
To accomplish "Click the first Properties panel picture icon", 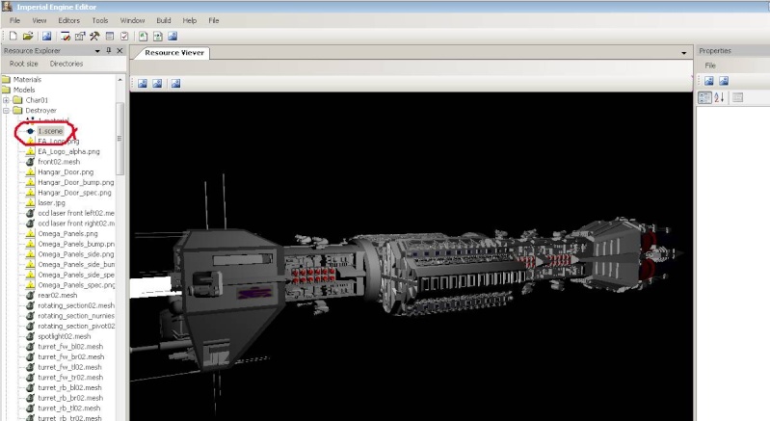I will point(709,81).
